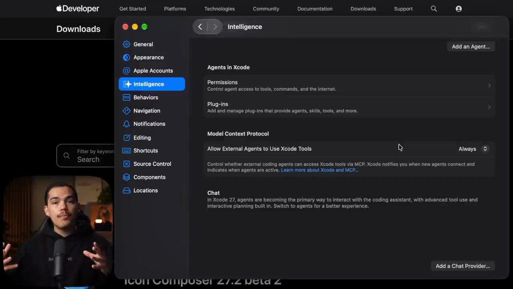Click the Add an Agent button

tap(471, 47)
